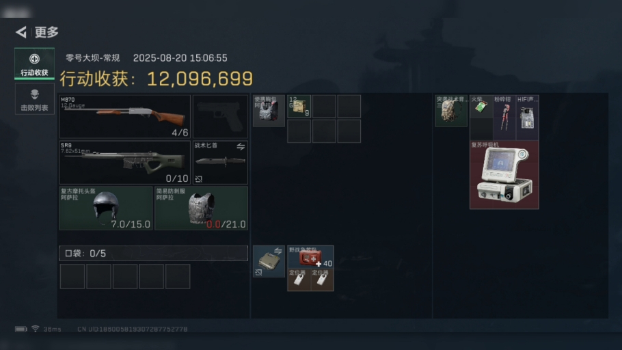622x350 pixels.
Task: Switch to the 击败列表 tab
Action: 34,99
